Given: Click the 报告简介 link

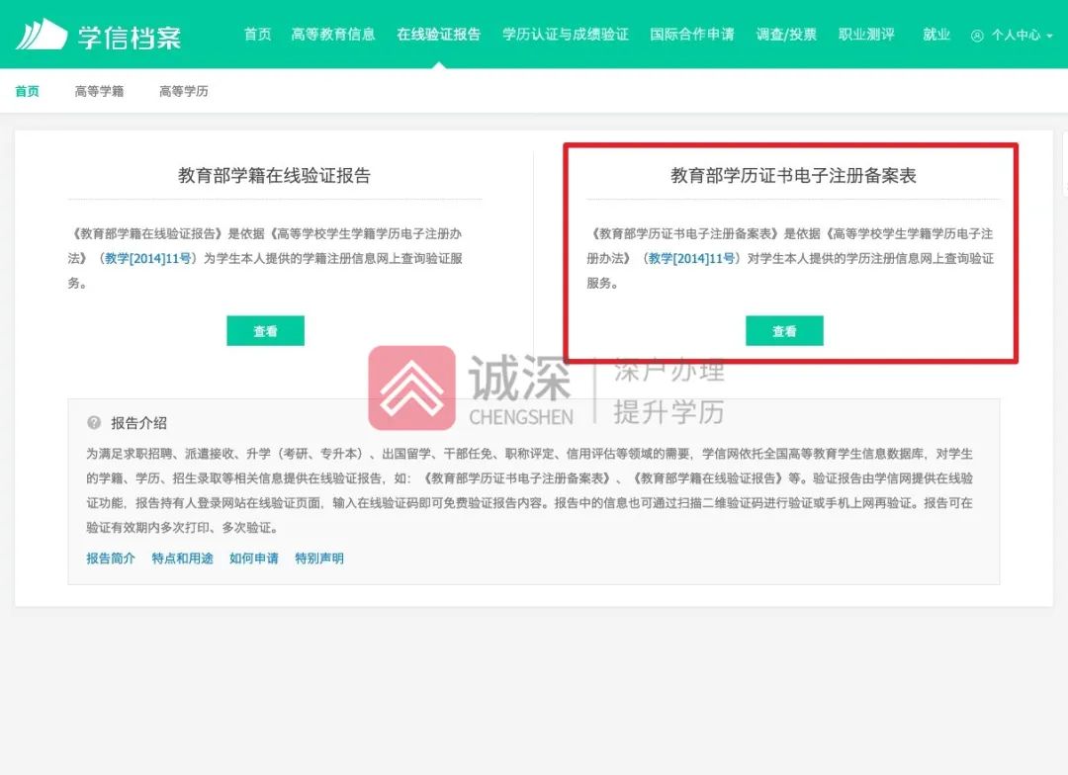Looking at the screenshot, I should [109, 558].
